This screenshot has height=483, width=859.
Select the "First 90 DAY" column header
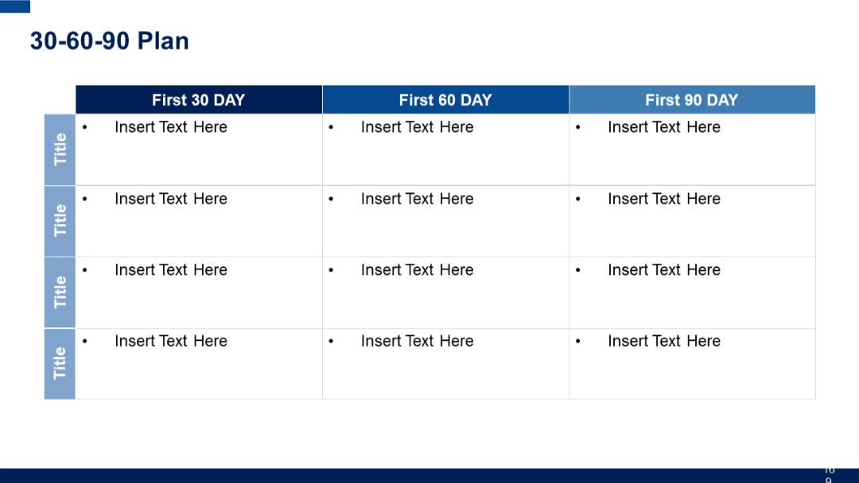coord(692,100)
